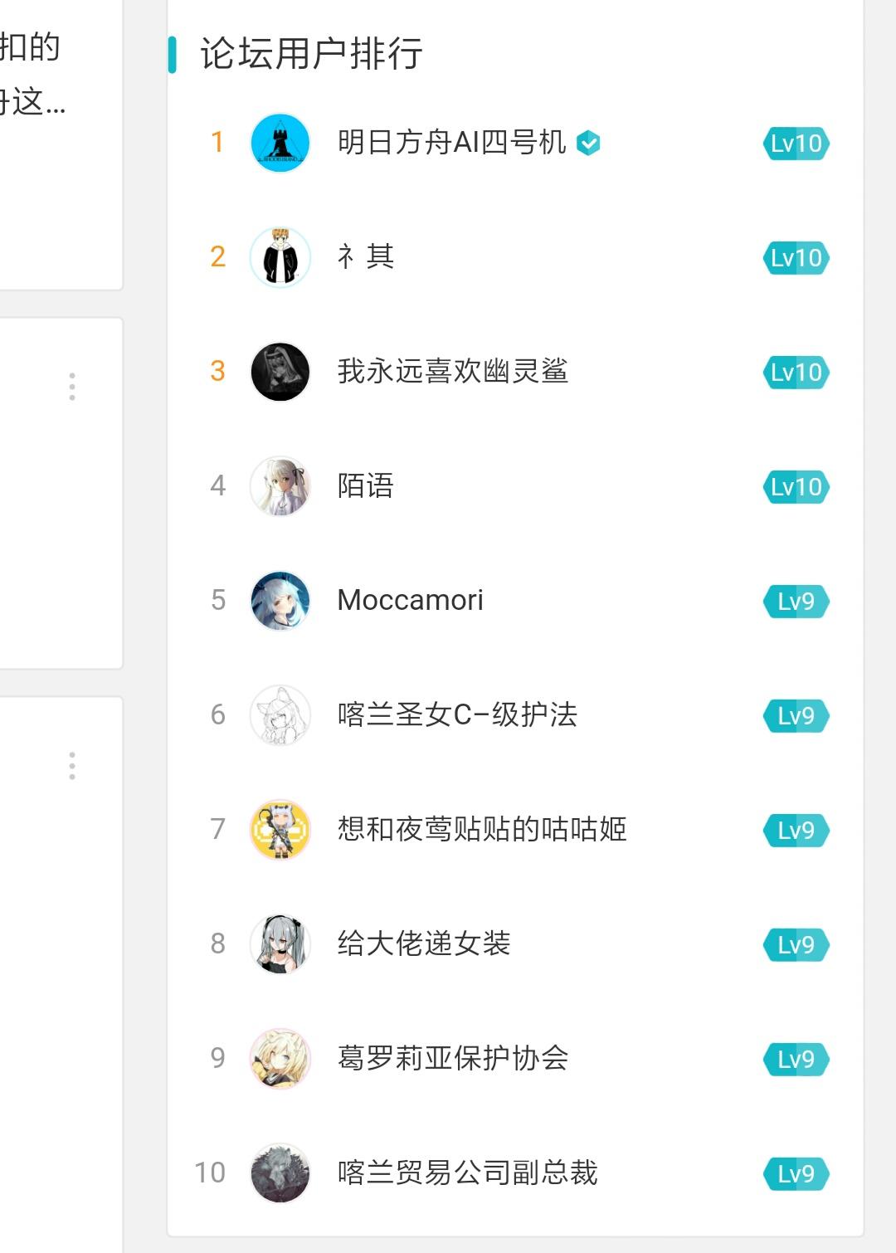Open the yellow avatar of 想和夜莺贴贴的咕咕姬
Image resolution: width=896 pixels, height=1253 pixels.
point(280,830)
